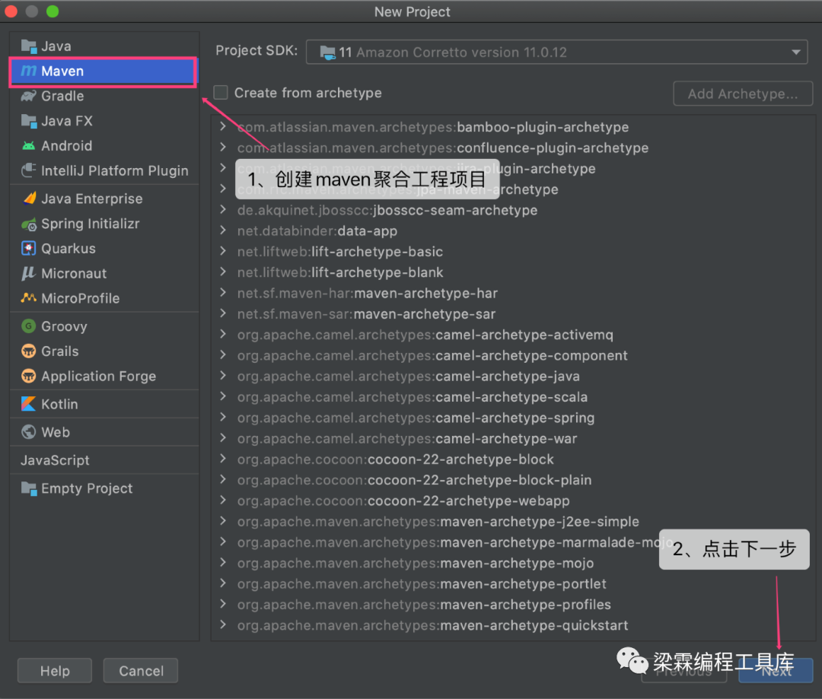This screenshot has height=699, width=822.
Task: Select cocoon-22-archetype-block row
Action: click(513, 459)
